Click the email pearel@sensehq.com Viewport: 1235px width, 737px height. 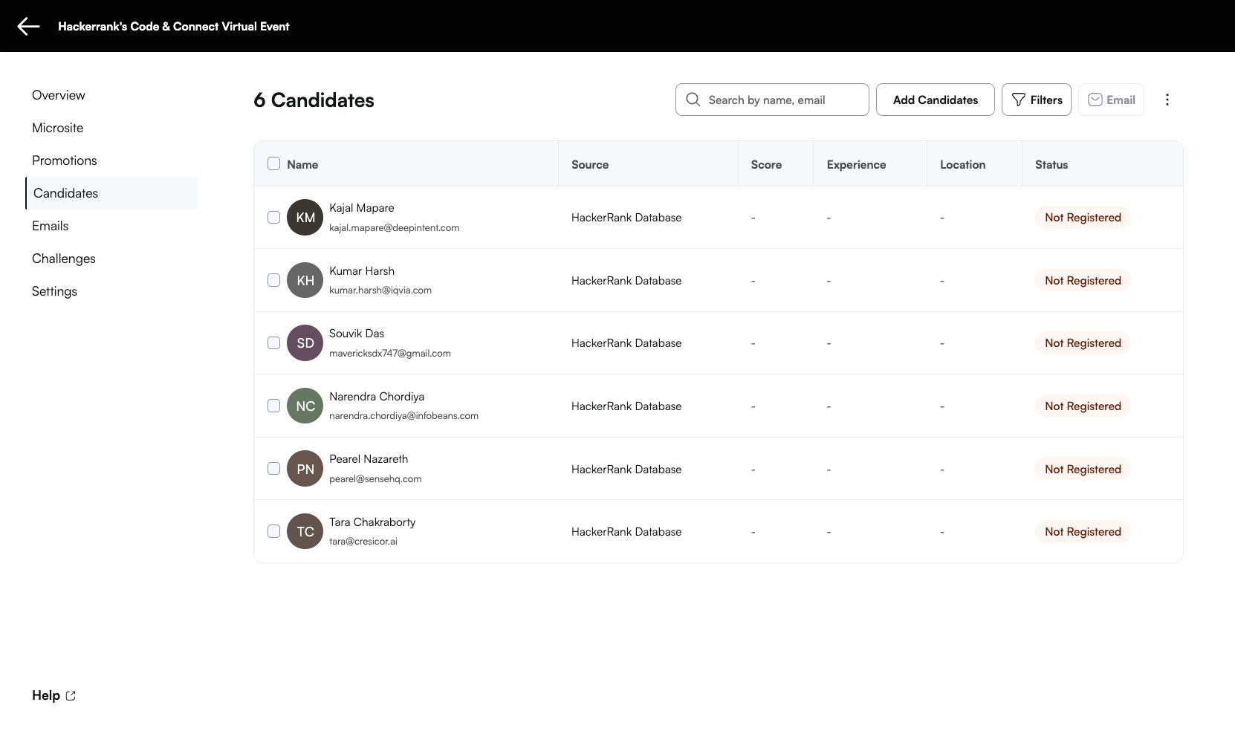click(375, 478)
